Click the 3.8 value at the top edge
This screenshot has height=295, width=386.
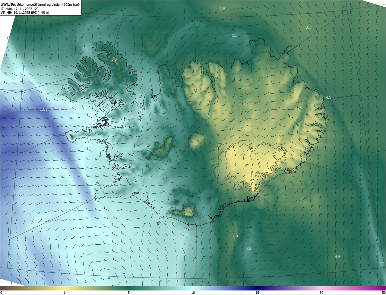222,9
